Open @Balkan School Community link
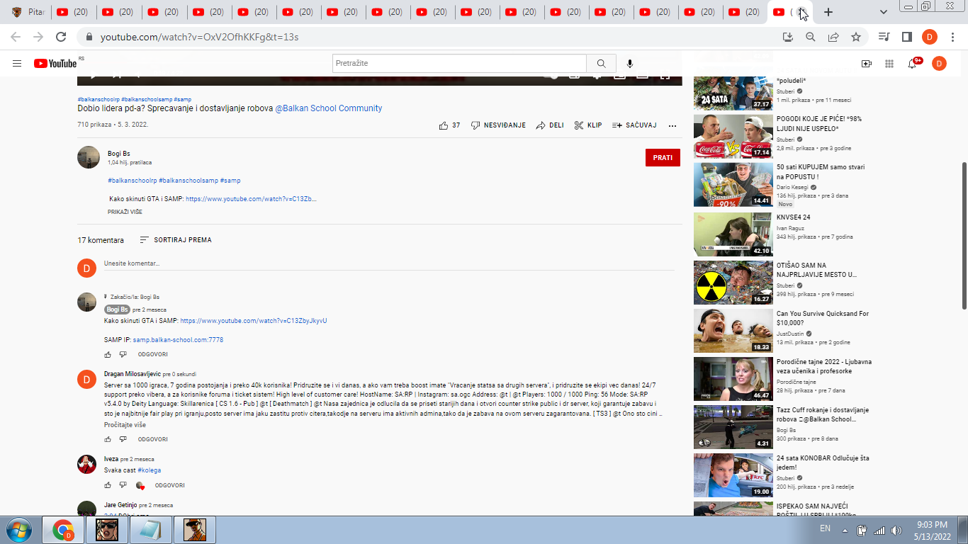The height and width of the screenshot is (544, 968). tap(328, 108)
